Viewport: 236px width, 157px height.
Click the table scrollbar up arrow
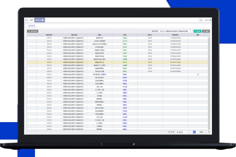coord(209,37)
